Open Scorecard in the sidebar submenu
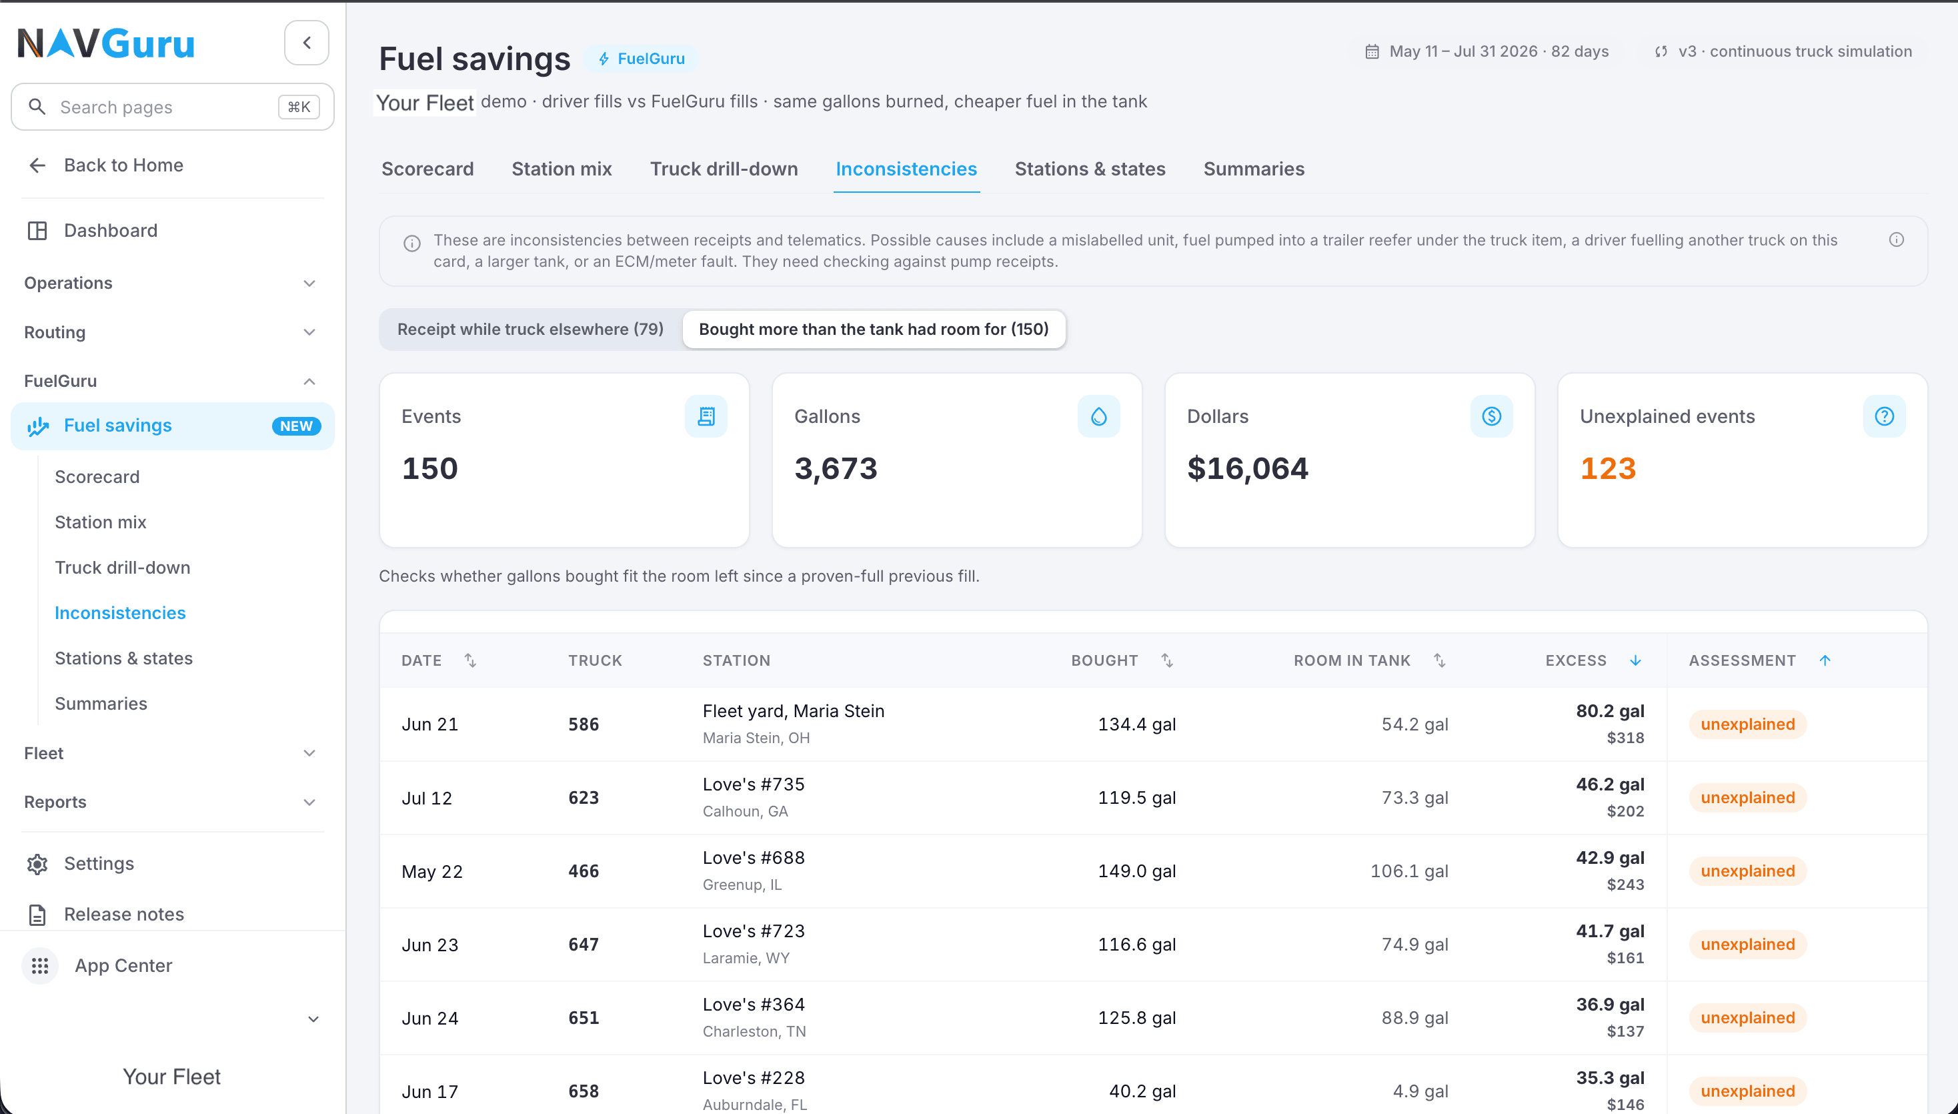Image resolution: width=1958 pixels, height=1114 pixels. [x=97, y=477]
